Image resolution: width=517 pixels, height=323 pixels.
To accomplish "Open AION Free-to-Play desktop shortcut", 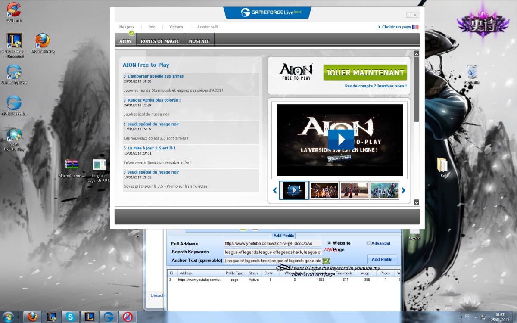I will tap(14, 140).
